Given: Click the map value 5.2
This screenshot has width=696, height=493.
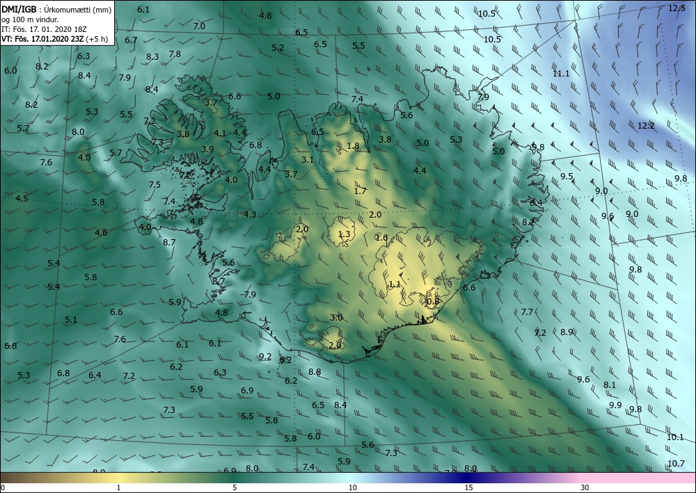Looking at the screenshot, I should pyautogui.click(x=278, y=48).
